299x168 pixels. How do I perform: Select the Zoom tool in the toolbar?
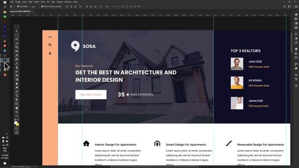click(17, 112)
